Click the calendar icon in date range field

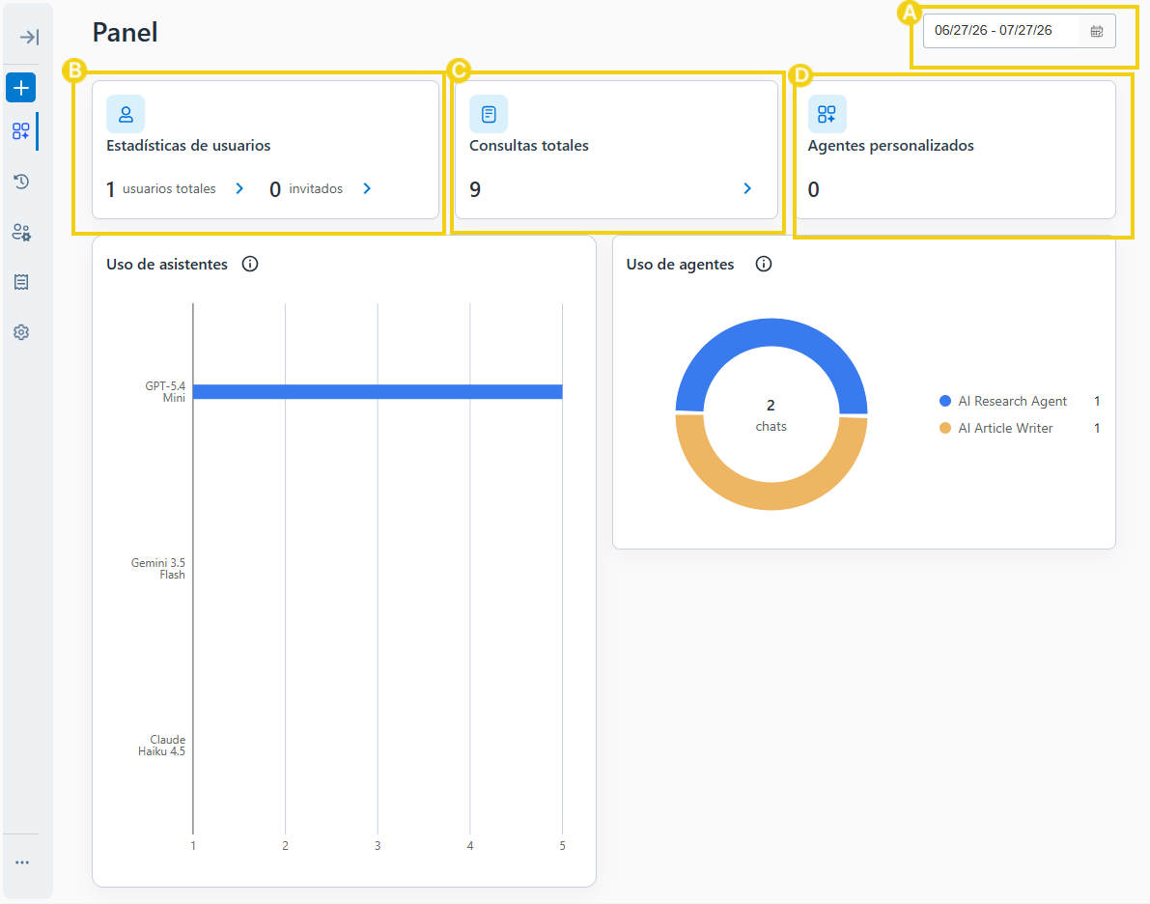(1097, 31)
